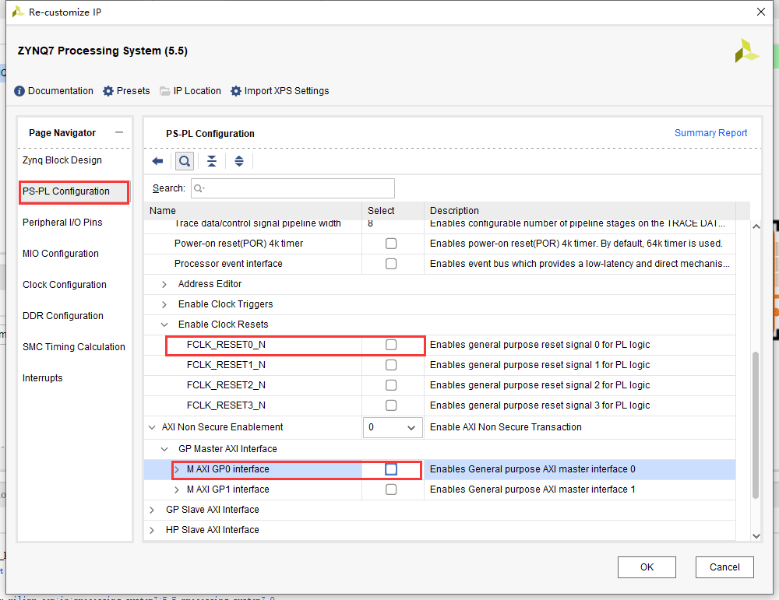779x600 pixels.
Task: Check the M AXI GP1 interface checkbox
Action: [391, 489]
